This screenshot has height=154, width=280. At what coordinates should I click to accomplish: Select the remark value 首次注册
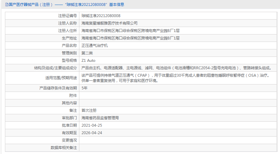pyautogui.click(x=89, y=111)
